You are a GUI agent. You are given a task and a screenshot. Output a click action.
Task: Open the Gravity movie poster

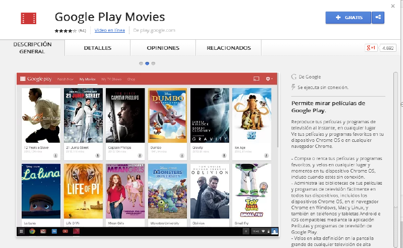tap(210, 115)
